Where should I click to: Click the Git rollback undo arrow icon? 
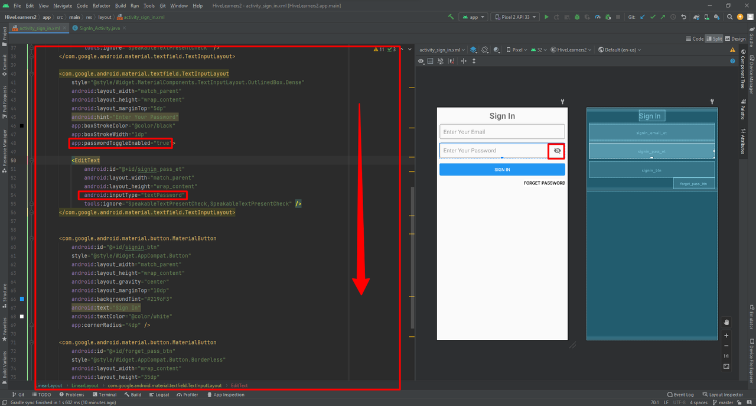pyautogui.click(x=683, y=17)
